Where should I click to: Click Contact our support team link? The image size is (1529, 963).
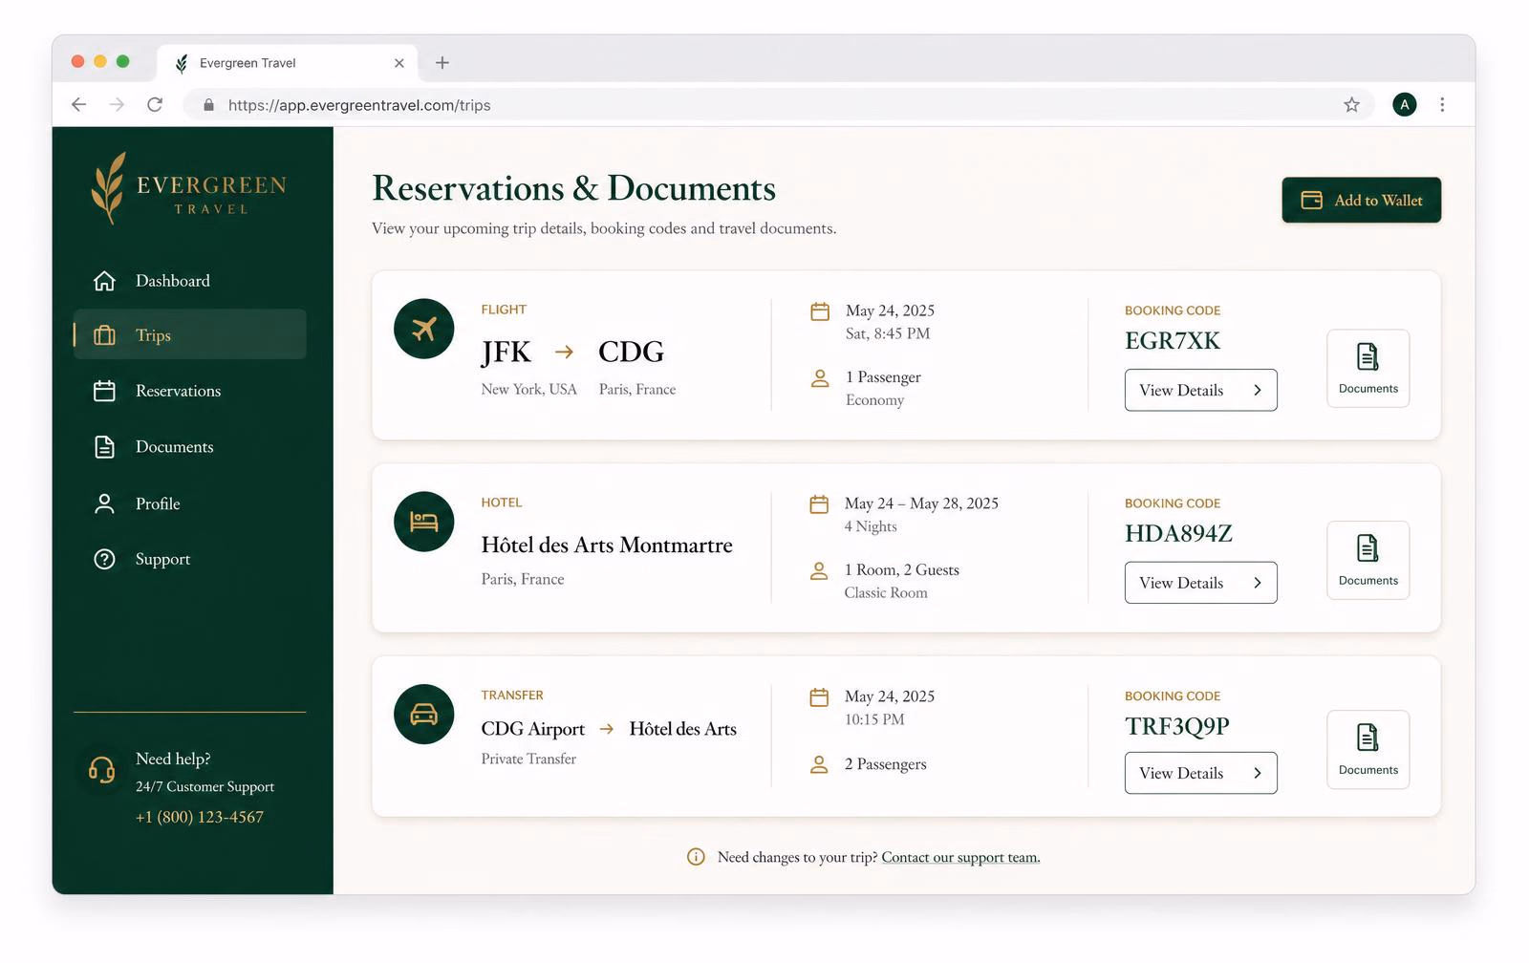[960, 858]
